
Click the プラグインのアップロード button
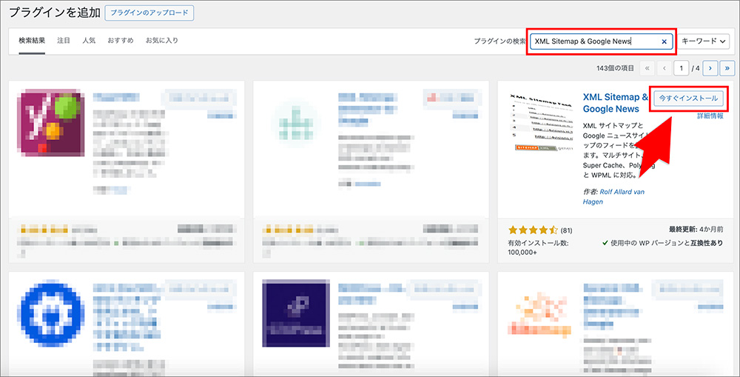coord(149,13)
